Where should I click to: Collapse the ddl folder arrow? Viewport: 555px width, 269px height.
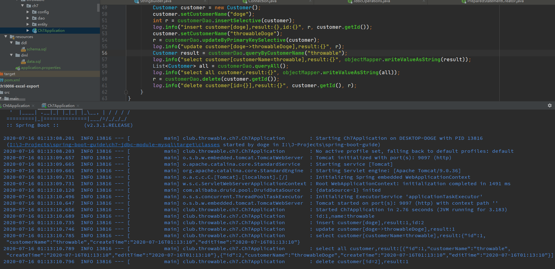tap(11, 43)
